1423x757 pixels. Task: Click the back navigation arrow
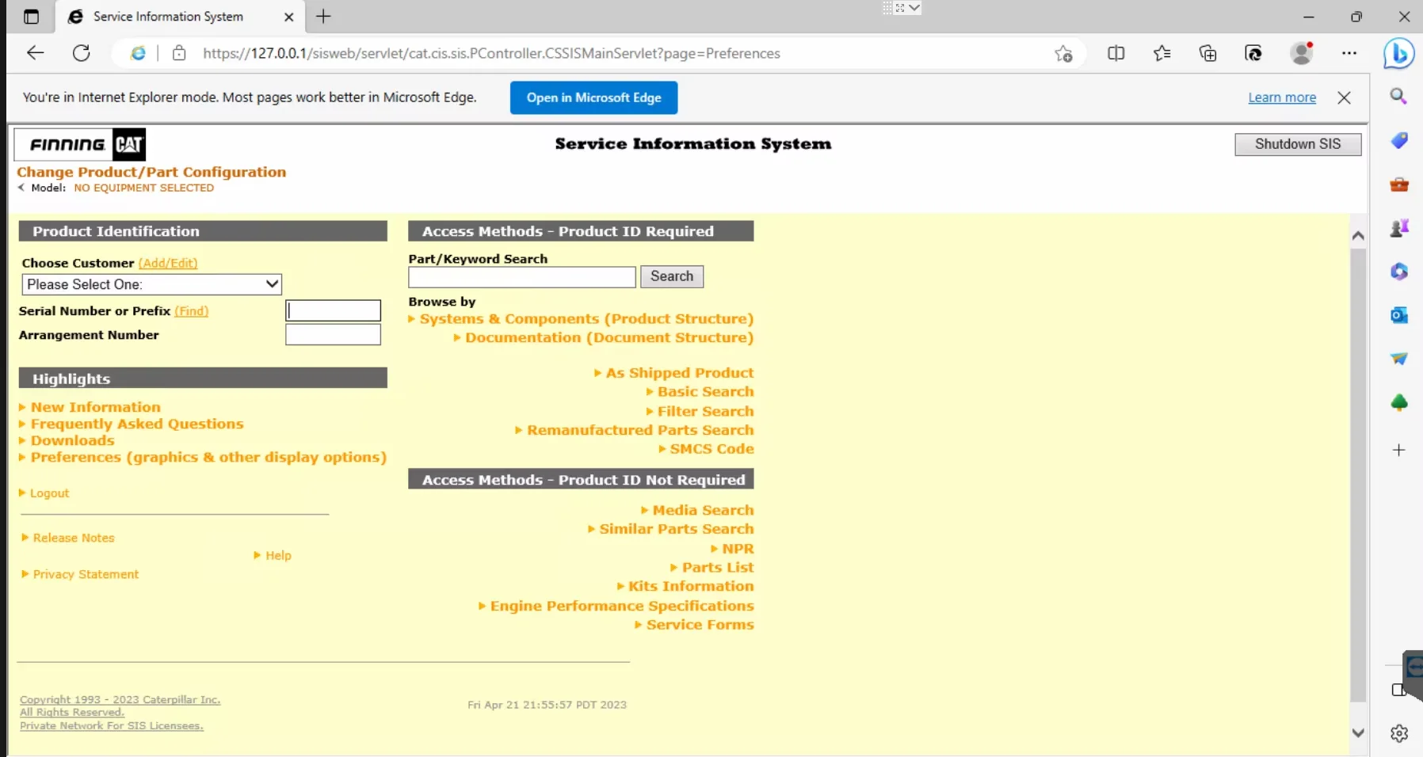point(35,53)
